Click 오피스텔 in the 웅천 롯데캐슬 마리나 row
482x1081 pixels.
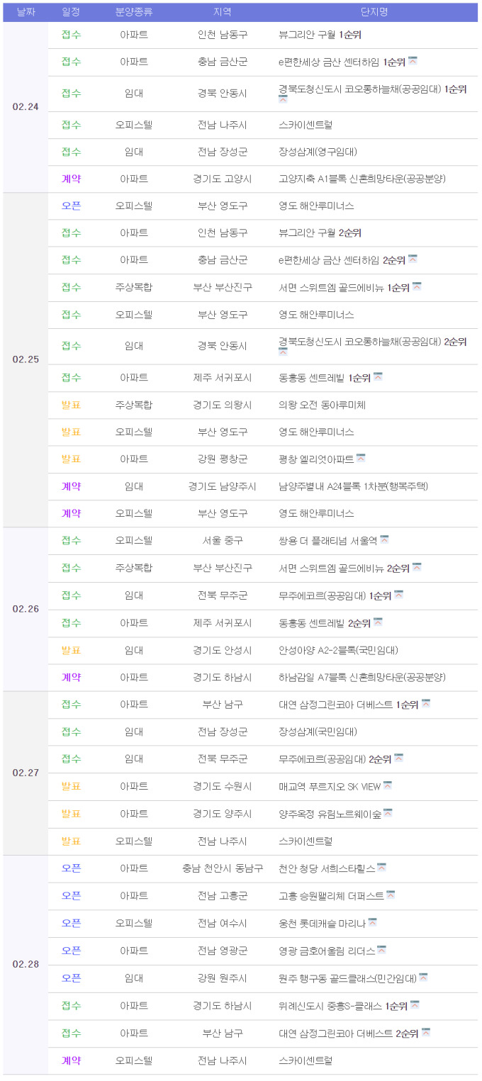[134, 923]
